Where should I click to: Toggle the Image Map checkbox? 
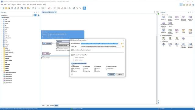tap(83, 71)
